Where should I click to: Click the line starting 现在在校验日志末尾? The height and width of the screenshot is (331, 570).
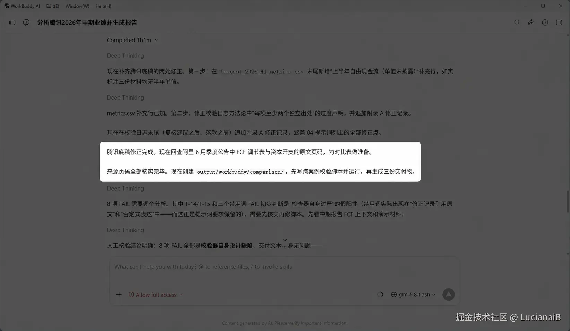click(x=245, y=133)
